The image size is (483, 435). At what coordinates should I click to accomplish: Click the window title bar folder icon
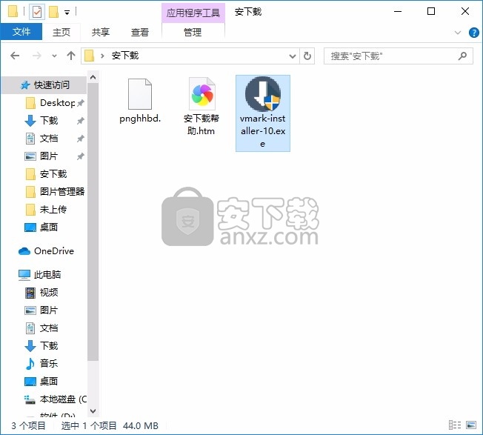tap(13, 12)
